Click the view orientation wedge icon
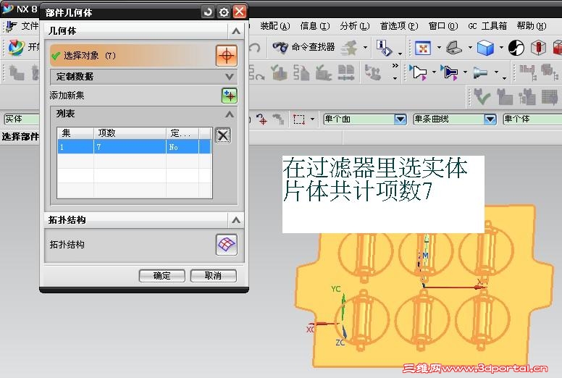This screenshot has height=378, width=562. [x=454, y=48]
